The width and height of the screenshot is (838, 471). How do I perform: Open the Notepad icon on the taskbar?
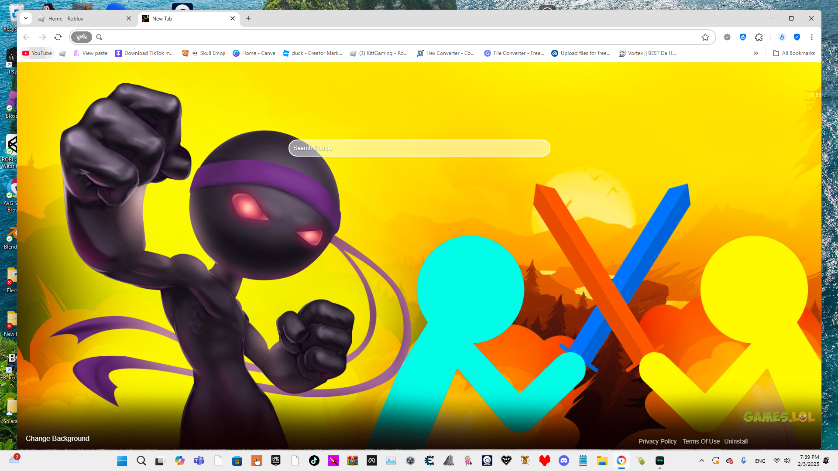(583, 461)
